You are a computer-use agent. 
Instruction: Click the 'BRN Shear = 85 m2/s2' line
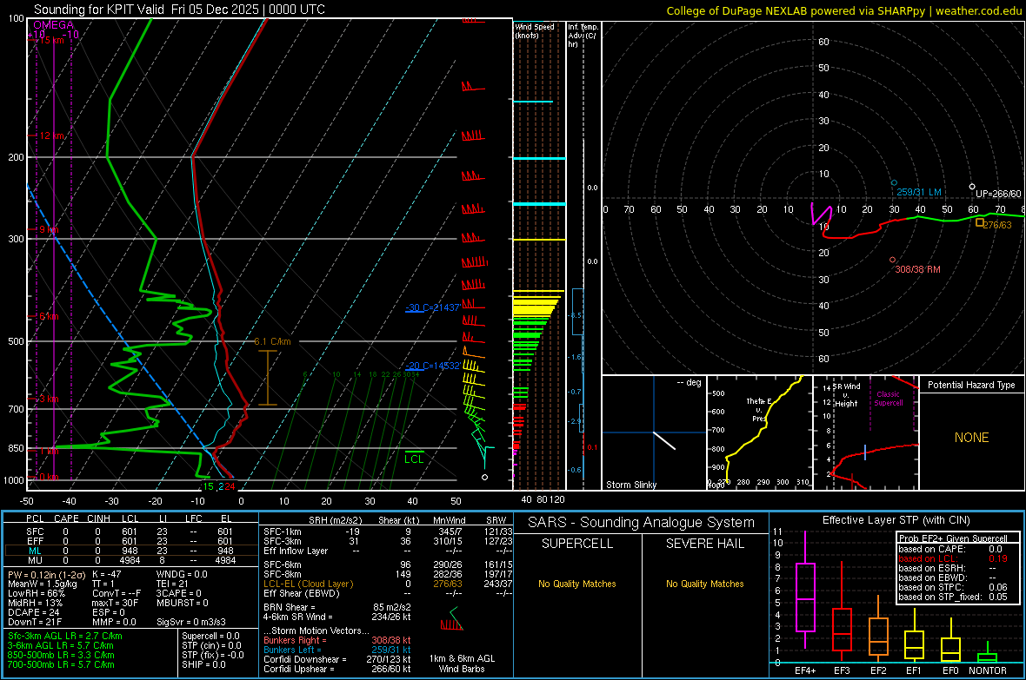pyautogui.click(x=337, y=607)
